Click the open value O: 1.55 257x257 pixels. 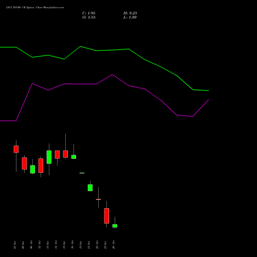[89, 17]
